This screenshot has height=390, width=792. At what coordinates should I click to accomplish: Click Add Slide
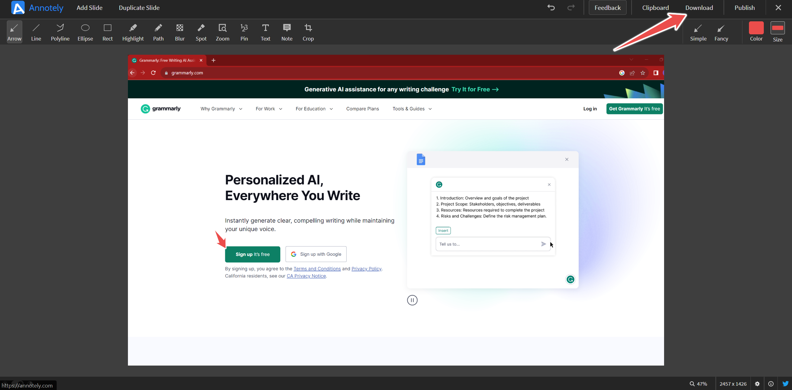[90, 8]
